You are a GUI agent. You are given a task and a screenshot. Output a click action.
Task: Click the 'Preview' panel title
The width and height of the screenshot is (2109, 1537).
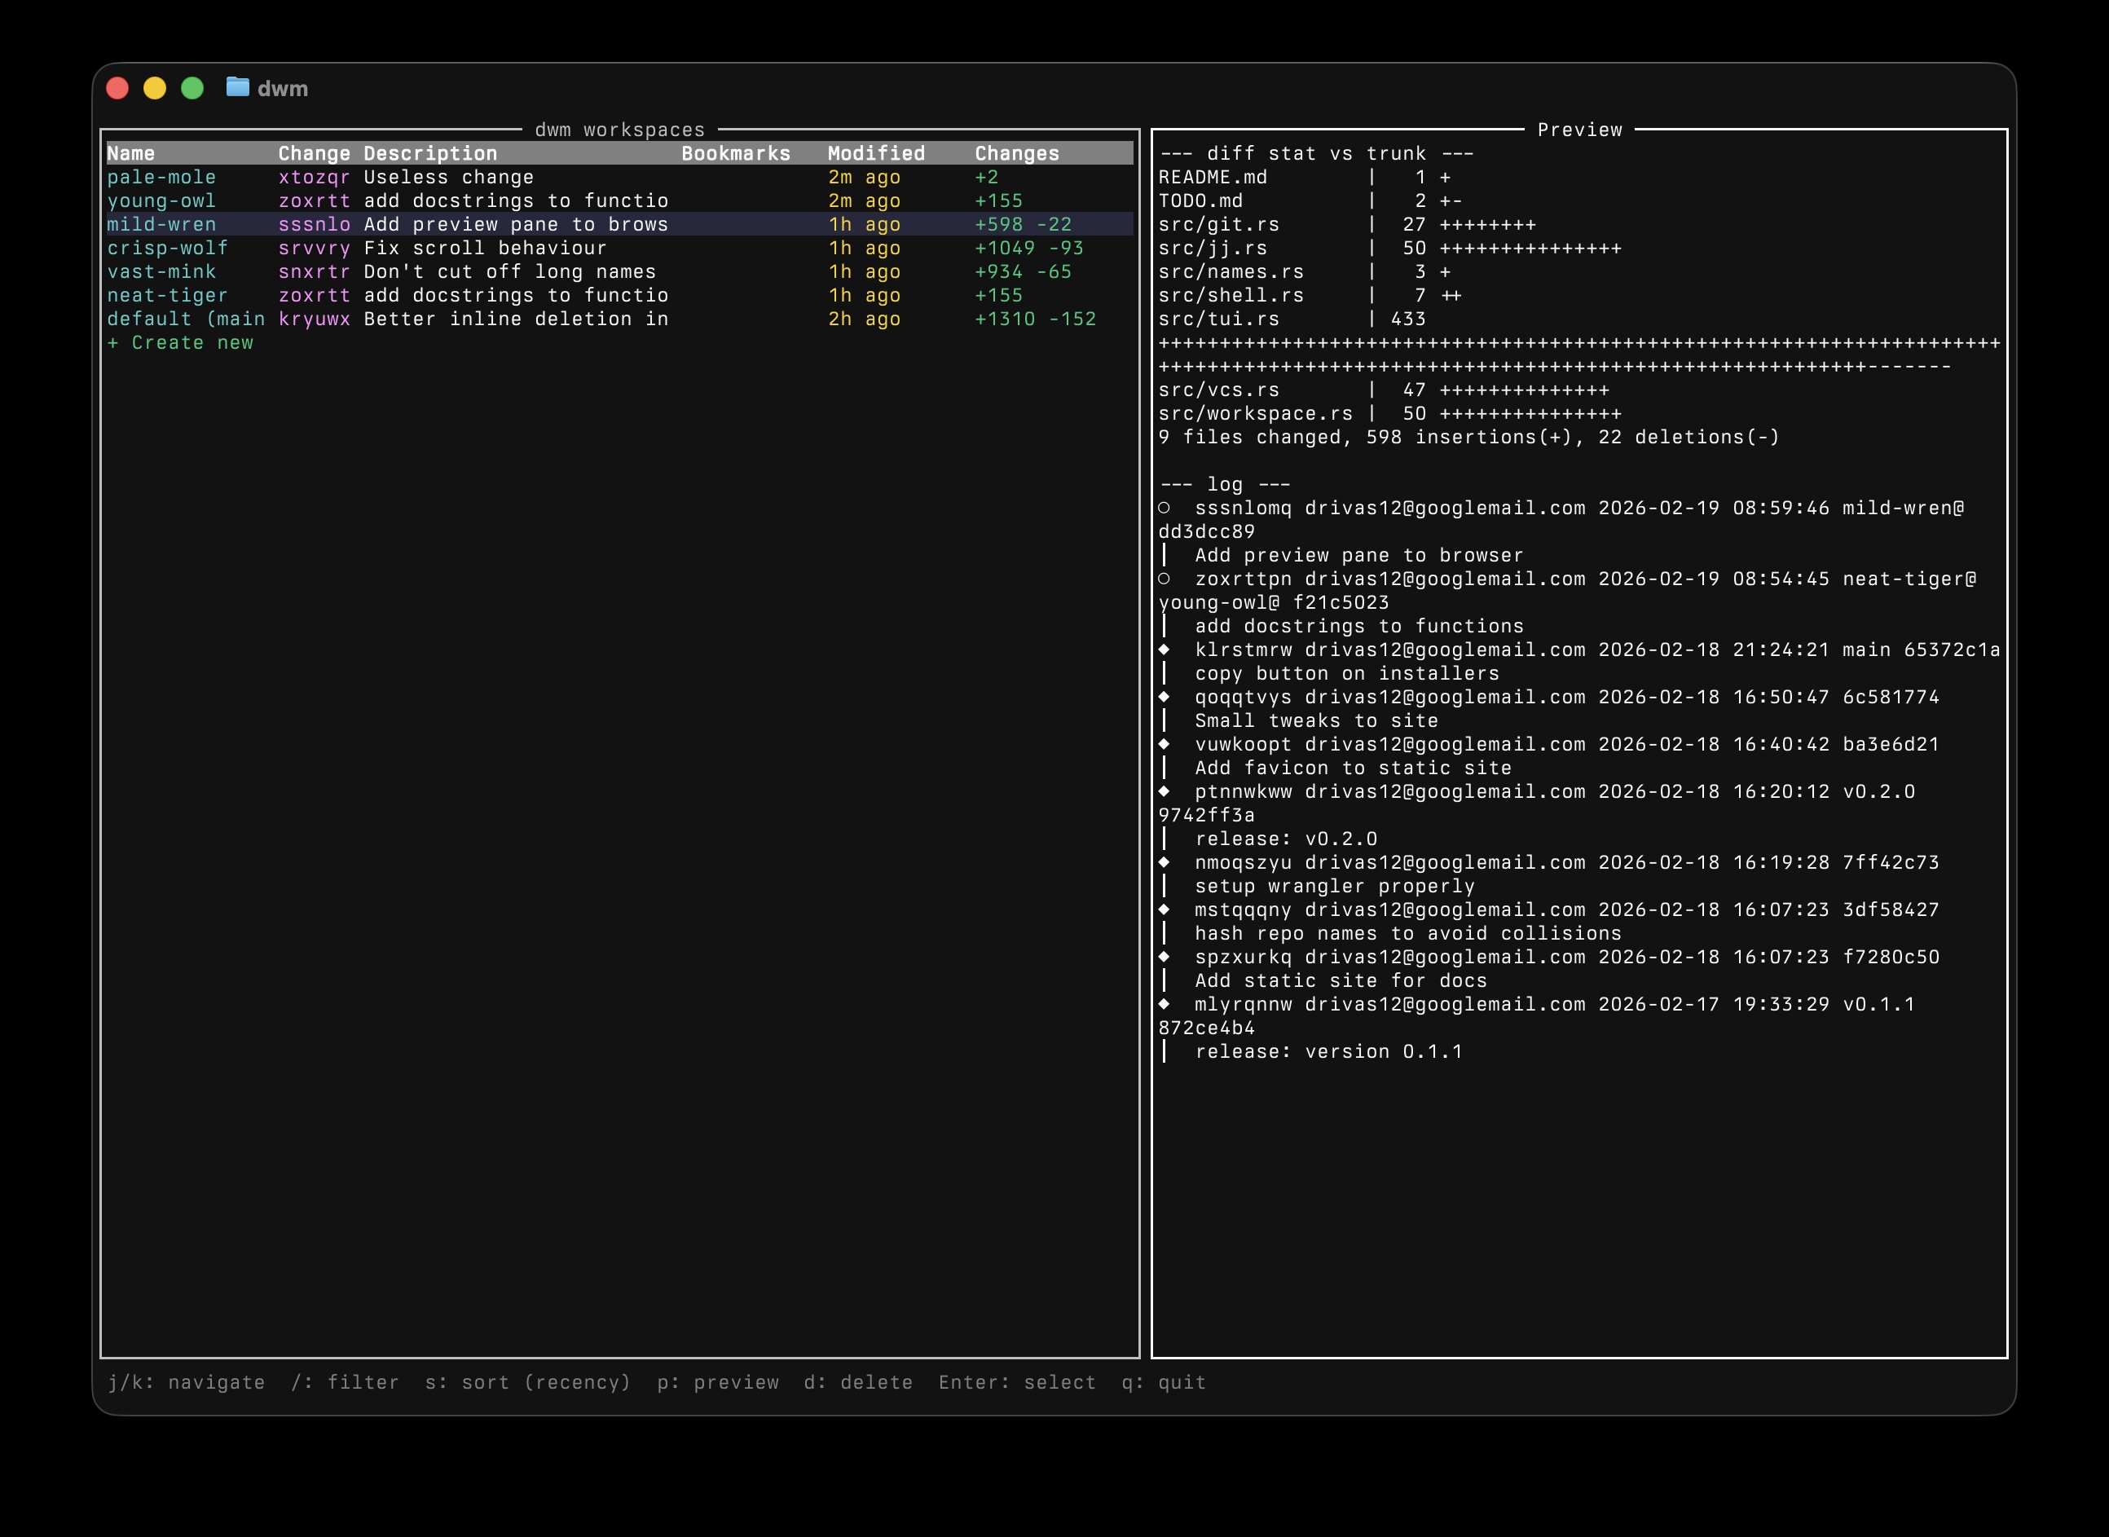coord(1579,130)
